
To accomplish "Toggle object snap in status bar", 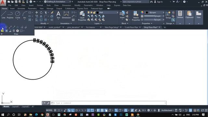I will click(x=92, y=110).
